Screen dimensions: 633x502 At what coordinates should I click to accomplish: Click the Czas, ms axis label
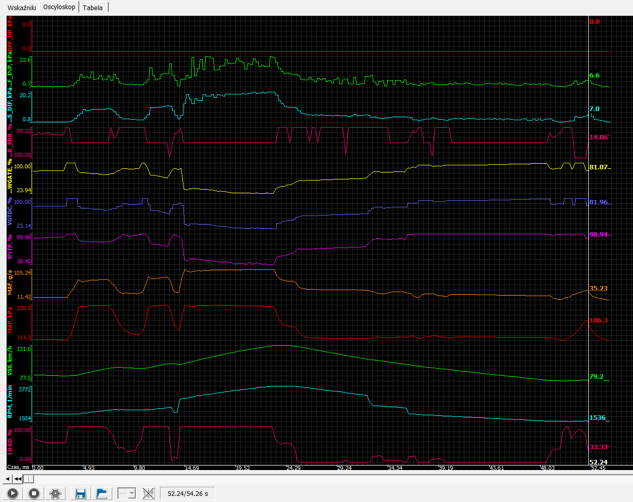click(x=18, y=468)
